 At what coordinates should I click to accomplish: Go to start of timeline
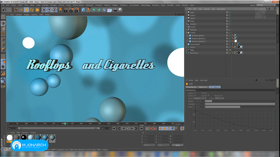114,128
